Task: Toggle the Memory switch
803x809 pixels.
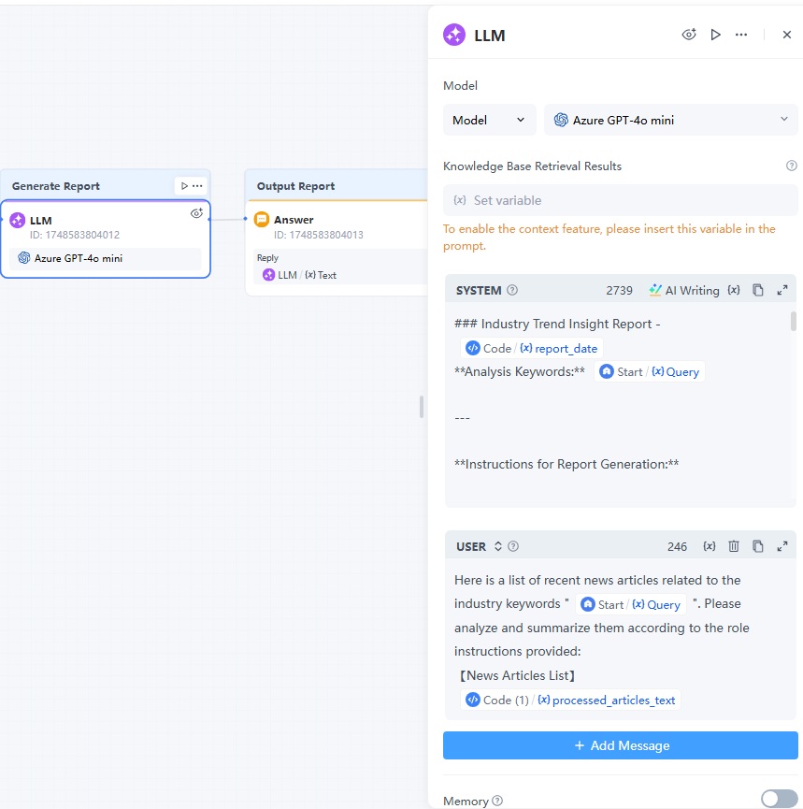Action: point(779,799)
